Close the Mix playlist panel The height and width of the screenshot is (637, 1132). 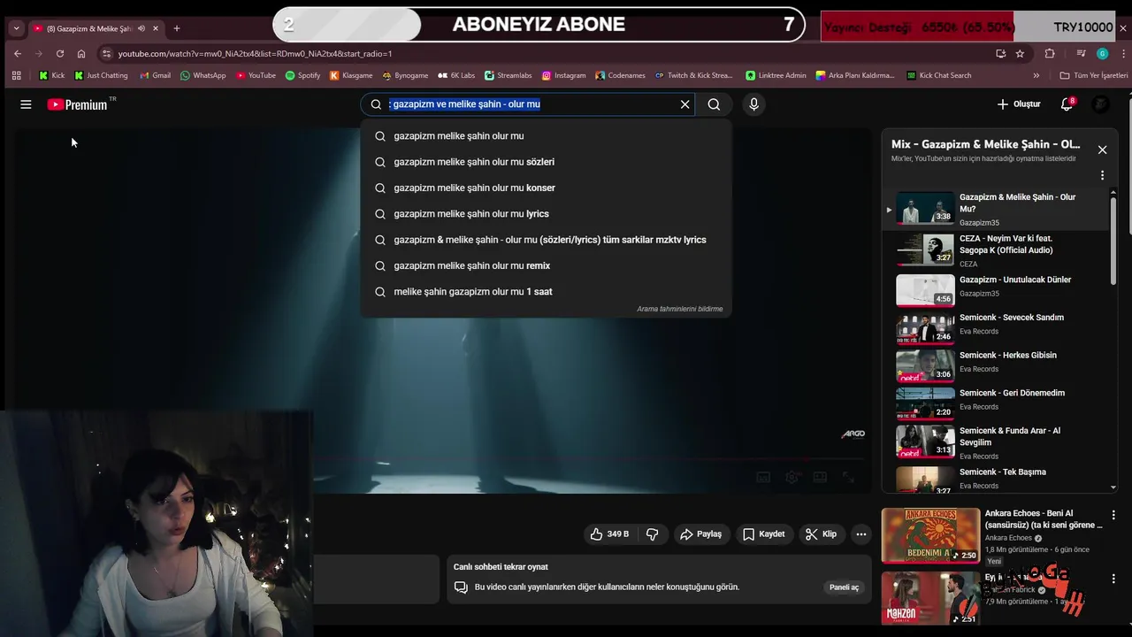[x=1102, y=150]
